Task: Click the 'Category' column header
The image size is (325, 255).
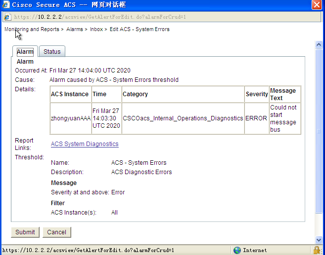Action: [x=183, y=94]
